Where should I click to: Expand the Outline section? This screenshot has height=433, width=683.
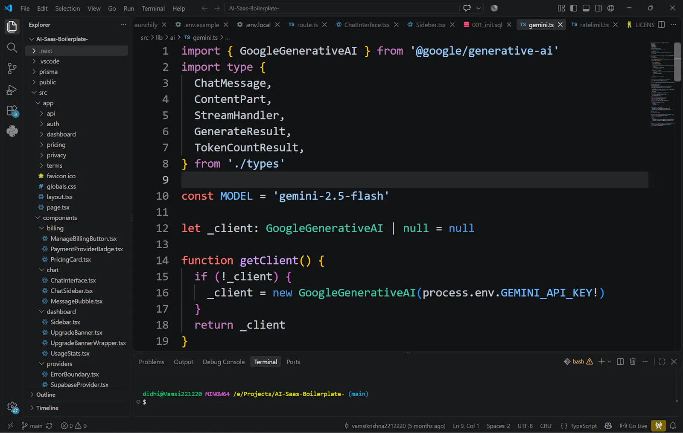click(46, 395)
